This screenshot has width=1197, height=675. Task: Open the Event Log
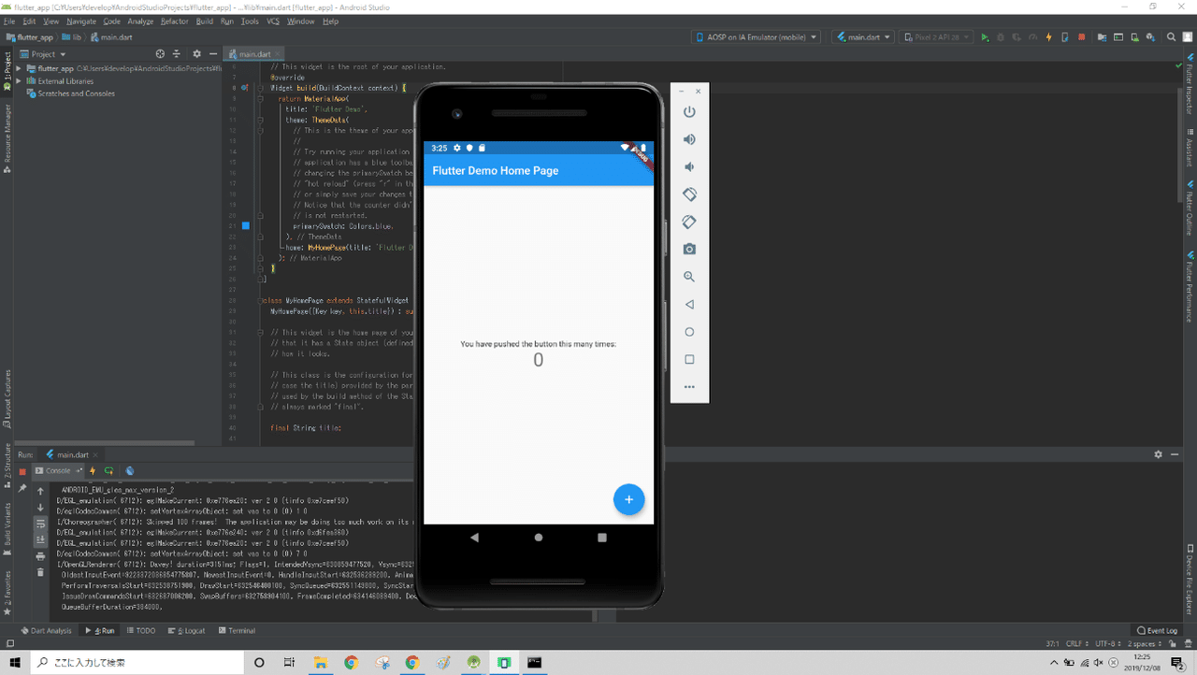coord(1158,631)
